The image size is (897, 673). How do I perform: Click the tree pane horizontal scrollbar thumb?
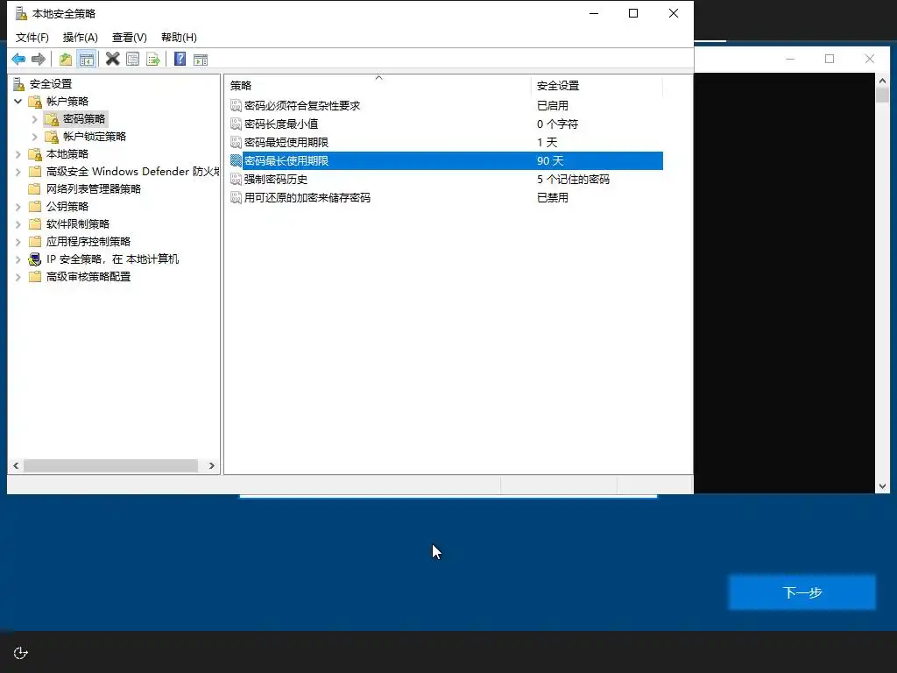click(111, 466)
